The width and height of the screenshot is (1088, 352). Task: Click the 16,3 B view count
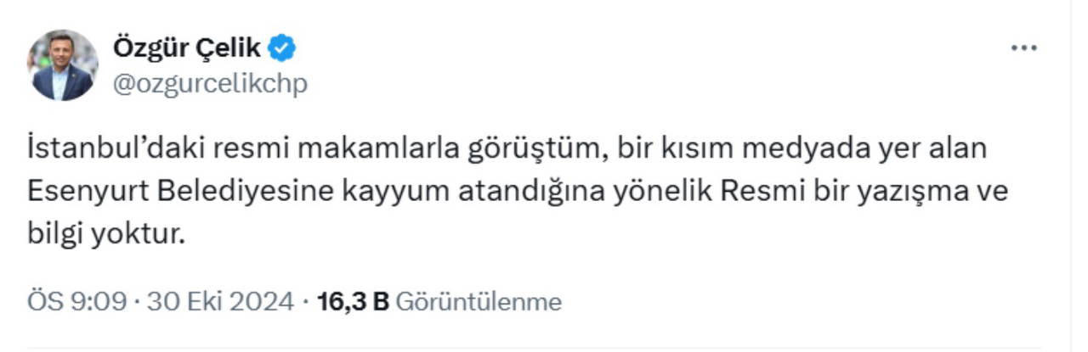point(352,302)
